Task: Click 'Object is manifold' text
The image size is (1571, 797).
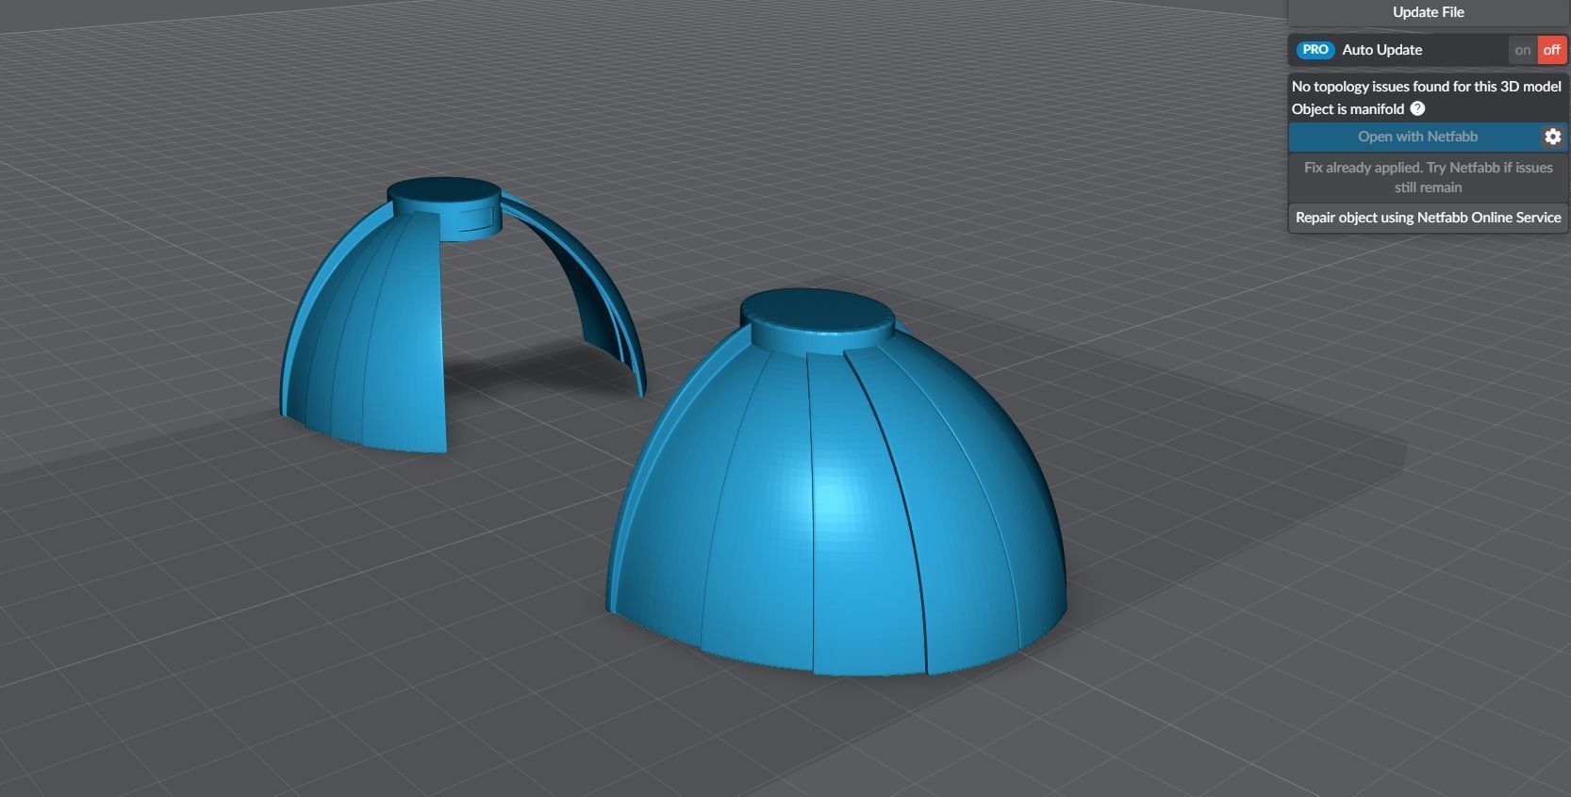Action: [x=1348, y=108]
